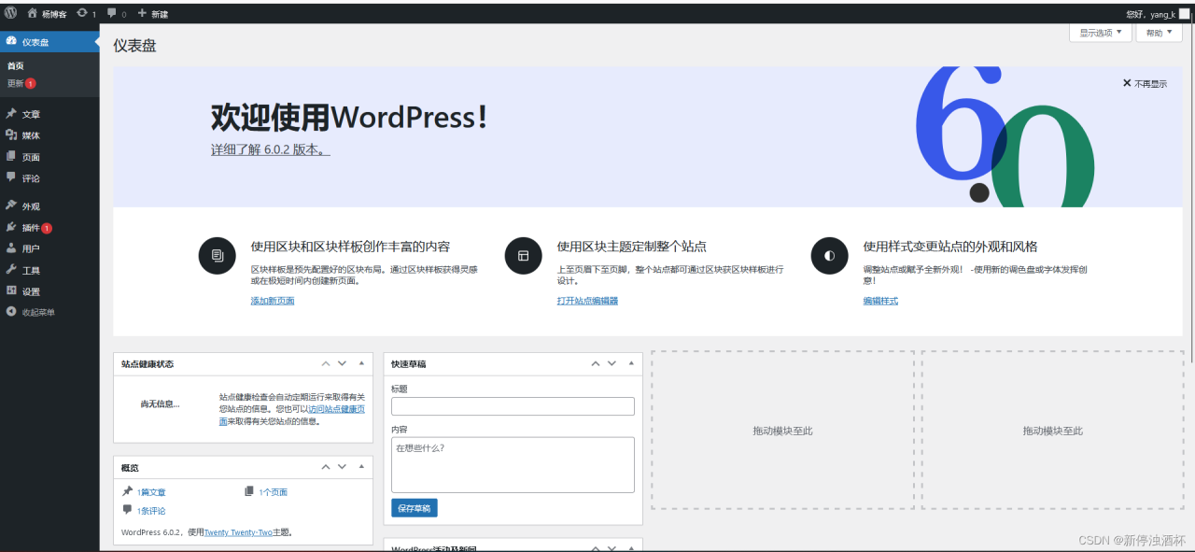Click the 工具 wrench icon
The image size is (1195, 552).
(x=11, y=270)
